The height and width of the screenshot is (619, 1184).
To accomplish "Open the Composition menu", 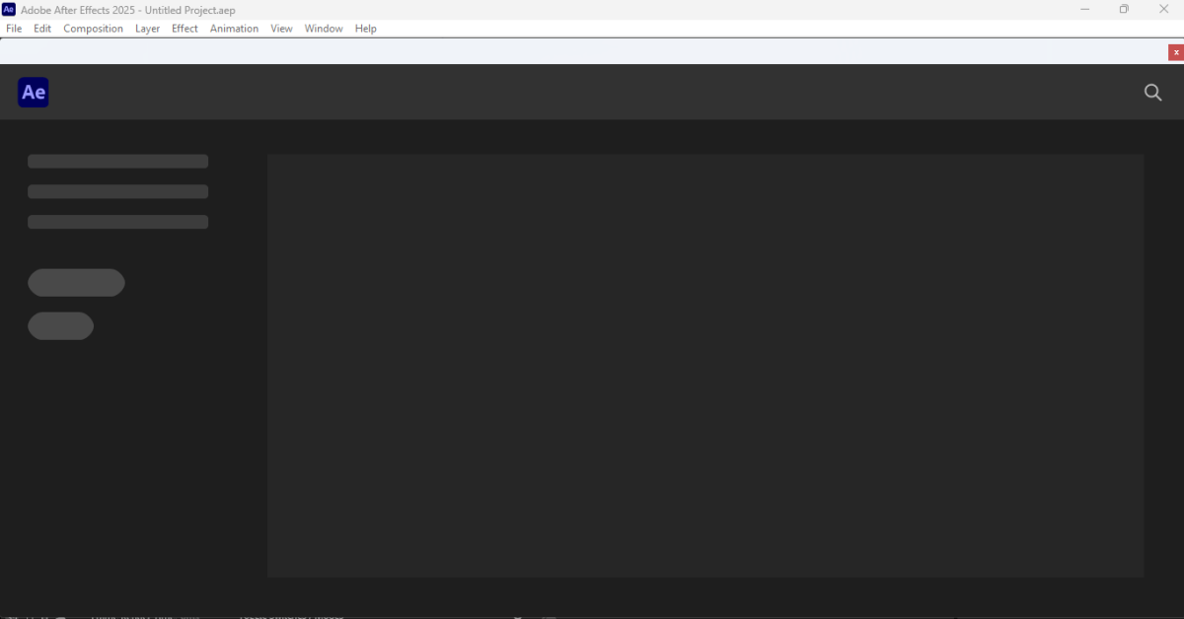I will pyautogui.click(x=93, y=29).
